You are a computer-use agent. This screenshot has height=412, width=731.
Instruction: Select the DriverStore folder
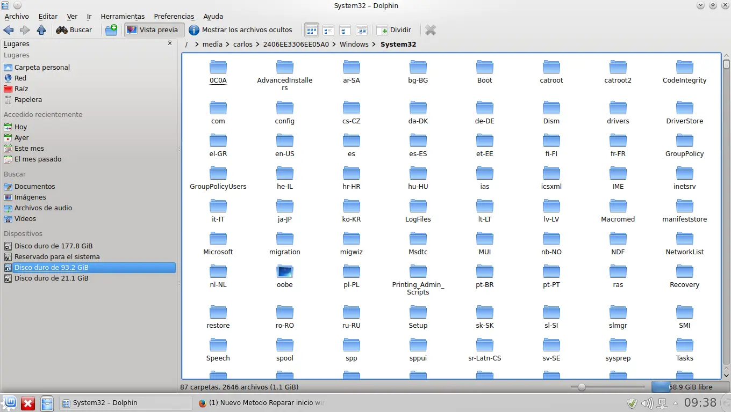(685, 113)
